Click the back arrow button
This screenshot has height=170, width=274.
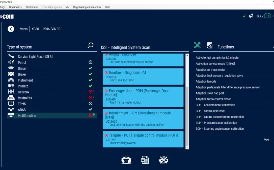[x=11, y=29]
